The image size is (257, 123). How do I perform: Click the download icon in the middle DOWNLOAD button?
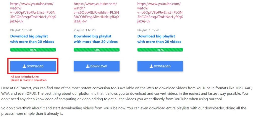88,66
